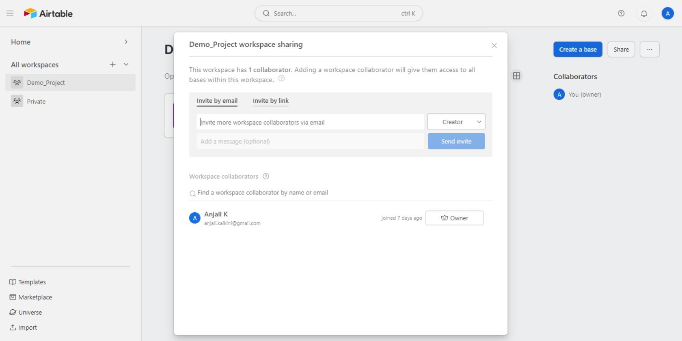This screenshot has width=682, height=341.
Task: Open the notifications bell
Action: coord(644,13)
